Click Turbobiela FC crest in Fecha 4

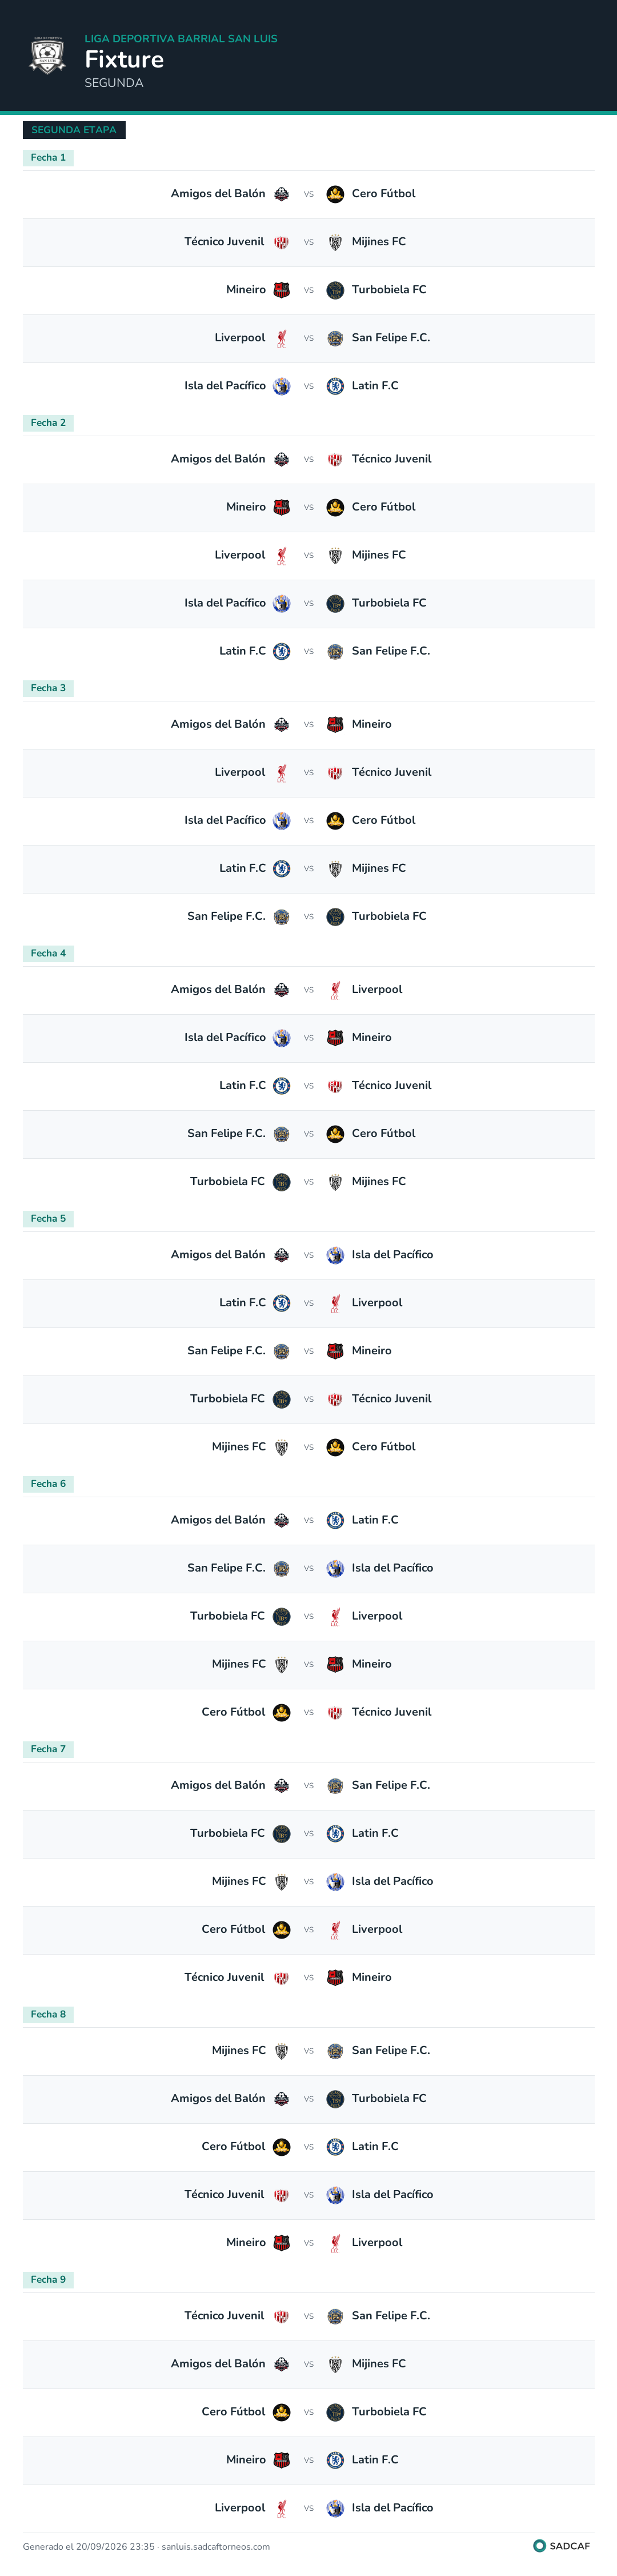click(282, 1181)
